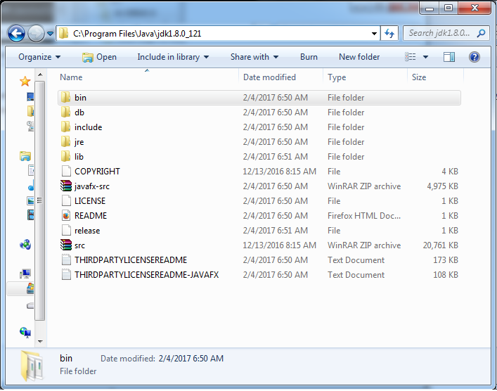This screenshot has width=497, height=391.
Task: Select the bin folder icon
Action: point(65,97)
